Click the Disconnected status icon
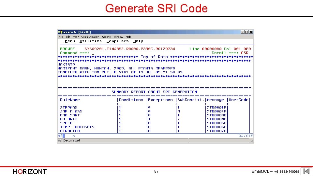313x176 pixels. point(60,140)
